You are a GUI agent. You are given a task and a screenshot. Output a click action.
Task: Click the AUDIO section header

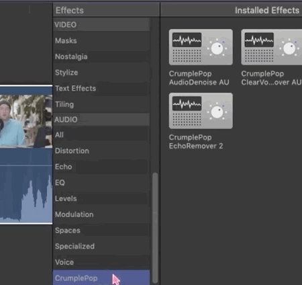click(101, 120)
